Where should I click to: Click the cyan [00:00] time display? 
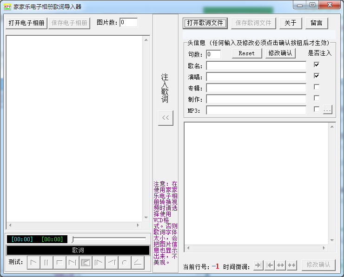pyautogui.click(x=22, y=239)
